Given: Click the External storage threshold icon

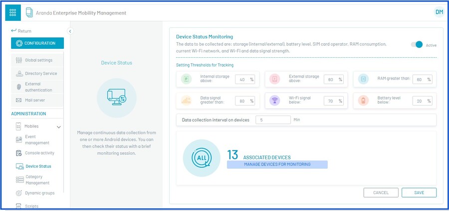Looking at the screenshot, I should coord(274,79).
